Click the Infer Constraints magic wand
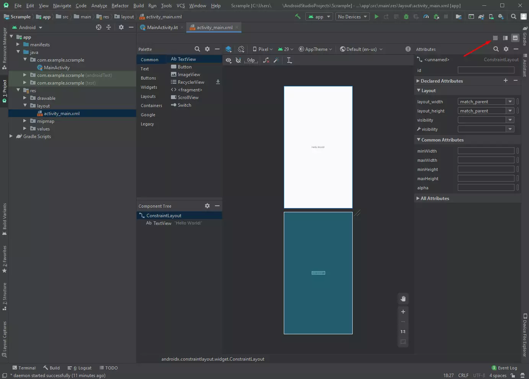Viewport: 529px width, 379px height. coord(276,60)
